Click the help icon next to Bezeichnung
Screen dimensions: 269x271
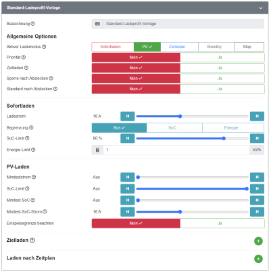click(32, 24)
